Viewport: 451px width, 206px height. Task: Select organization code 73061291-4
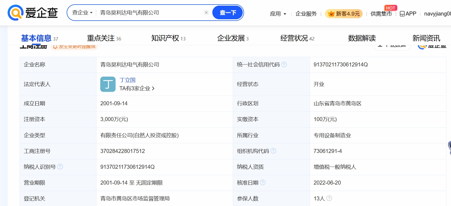click(x=328, y=151)
